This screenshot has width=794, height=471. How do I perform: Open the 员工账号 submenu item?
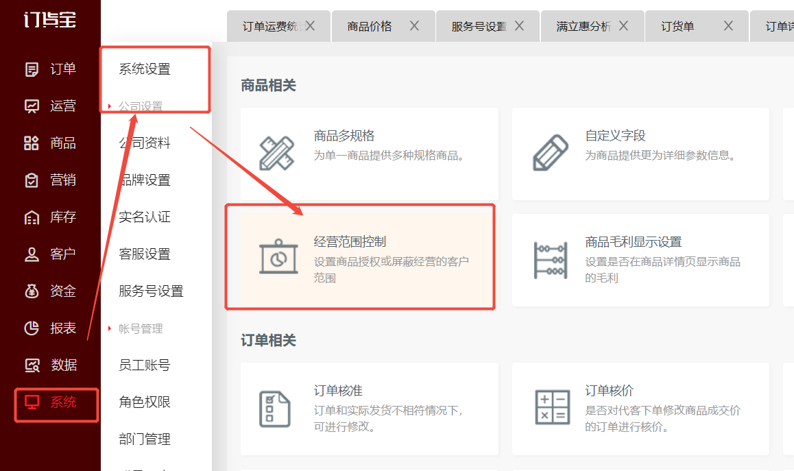145,365
